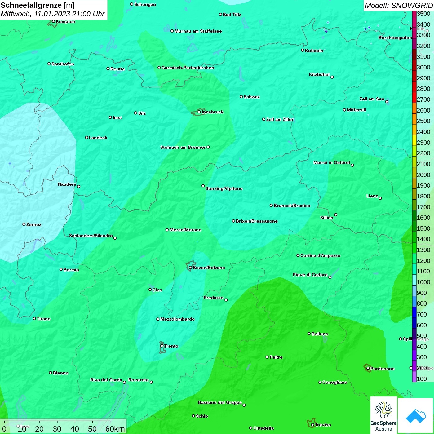Click the Landeck location dot
This screenshot has width=434, height=434.
(x=86, y=137)
